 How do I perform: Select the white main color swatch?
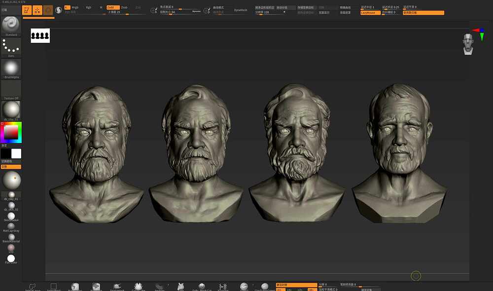pyautogui.click(x=16, y=153)
